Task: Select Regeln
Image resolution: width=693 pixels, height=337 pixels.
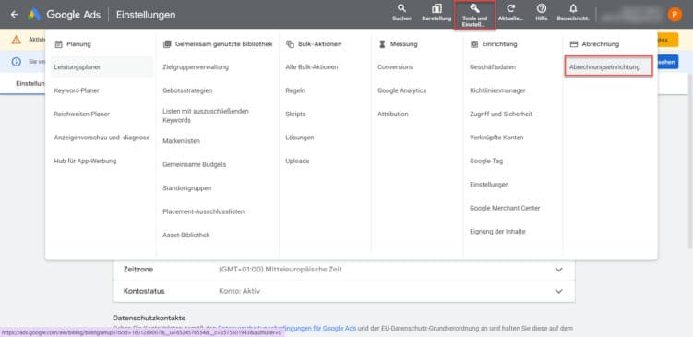Action: point(295,90)
